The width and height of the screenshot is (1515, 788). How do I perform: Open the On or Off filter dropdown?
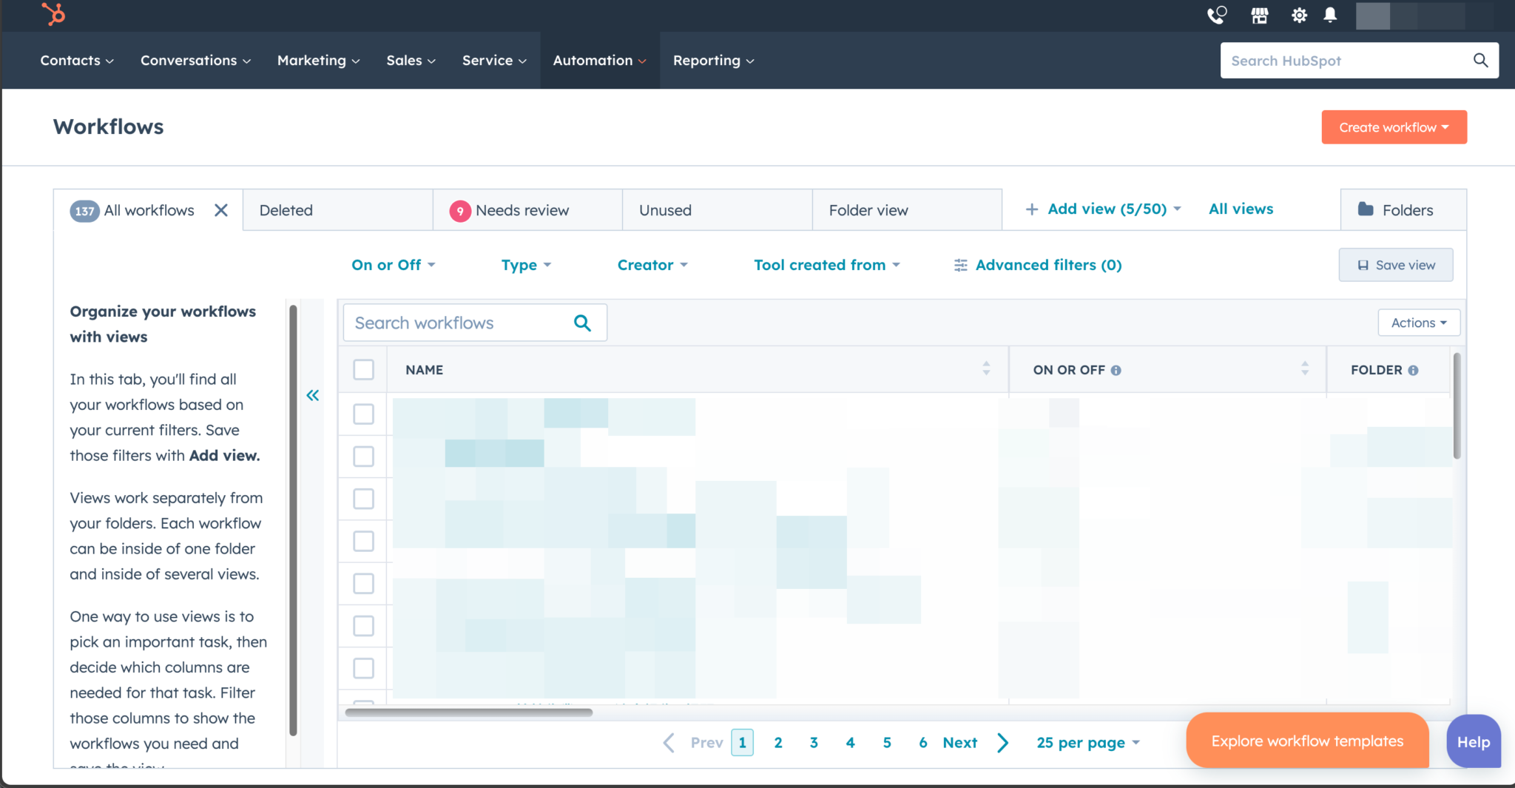(393, 265)
